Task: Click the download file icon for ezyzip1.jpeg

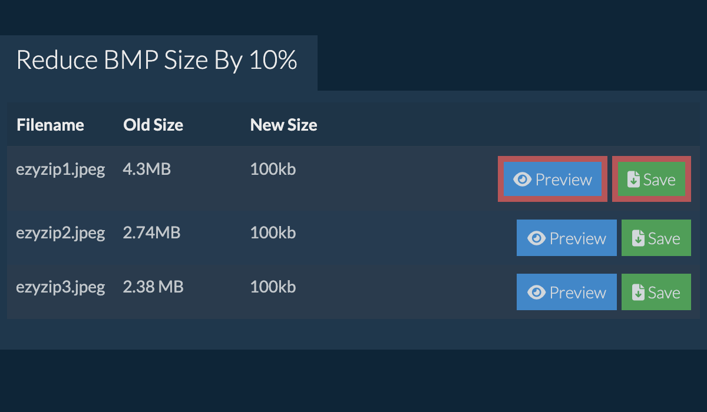Action: 633,180
